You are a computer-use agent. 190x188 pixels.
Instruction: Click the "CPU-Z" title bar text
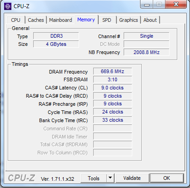pos(21,6)
